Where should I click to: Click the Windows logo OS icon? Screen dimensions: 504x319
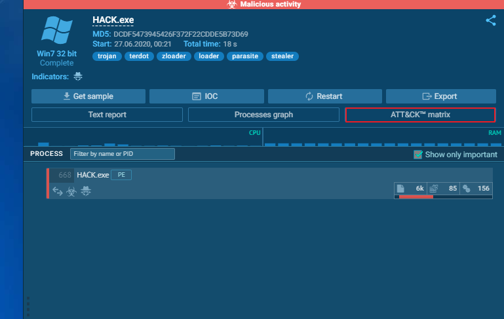tap(57, 30)
